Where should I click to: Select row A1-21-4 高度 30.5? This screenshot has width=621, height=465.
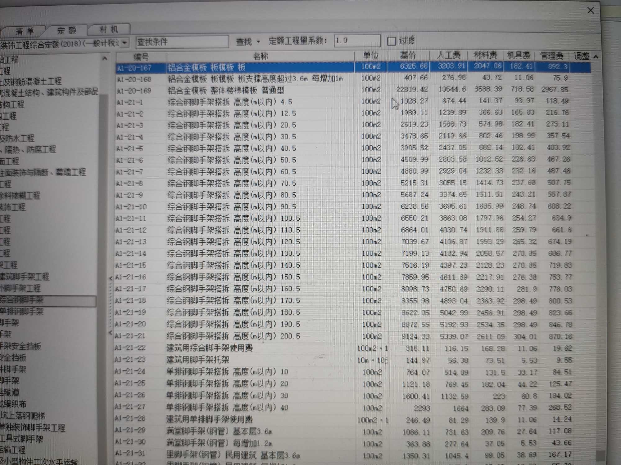pos(353,136)
